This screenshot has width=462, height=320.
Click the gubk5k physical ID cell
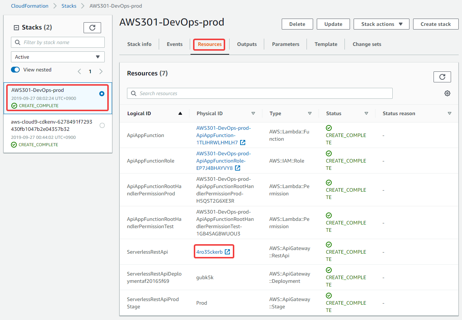tap(205, 277)
